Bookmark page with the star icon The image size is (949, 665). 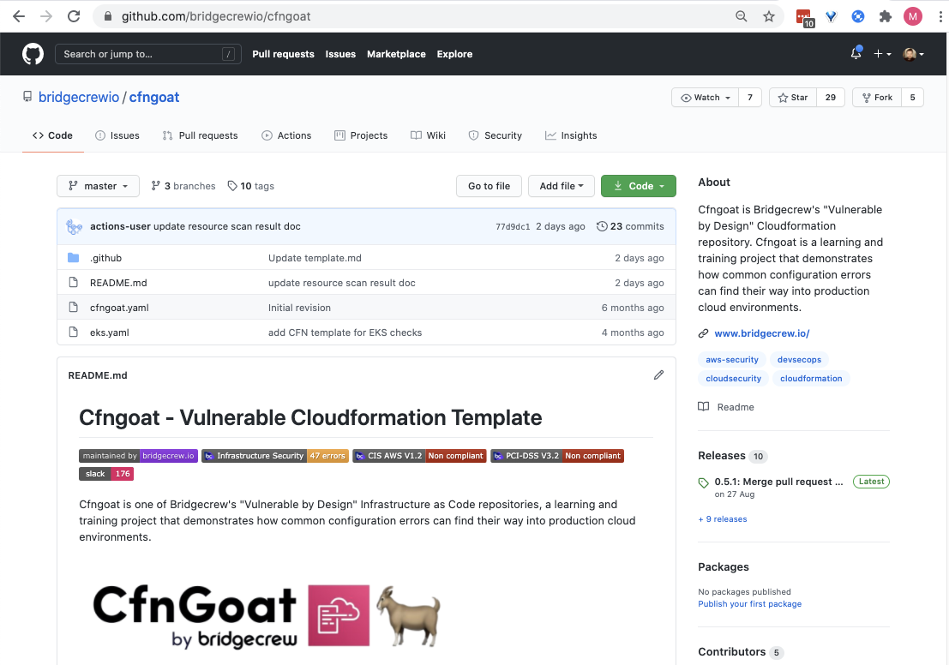pos(769,16)
